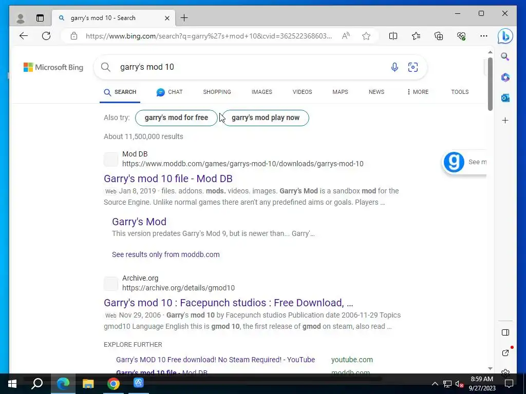Click scrollbar down arrow
Viewport: 526px width, 394px height.
(490, 368)
